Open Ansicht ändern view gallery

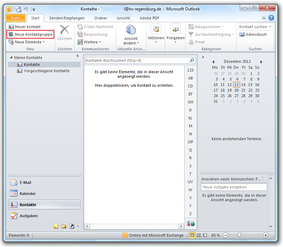tap(131, 35)
